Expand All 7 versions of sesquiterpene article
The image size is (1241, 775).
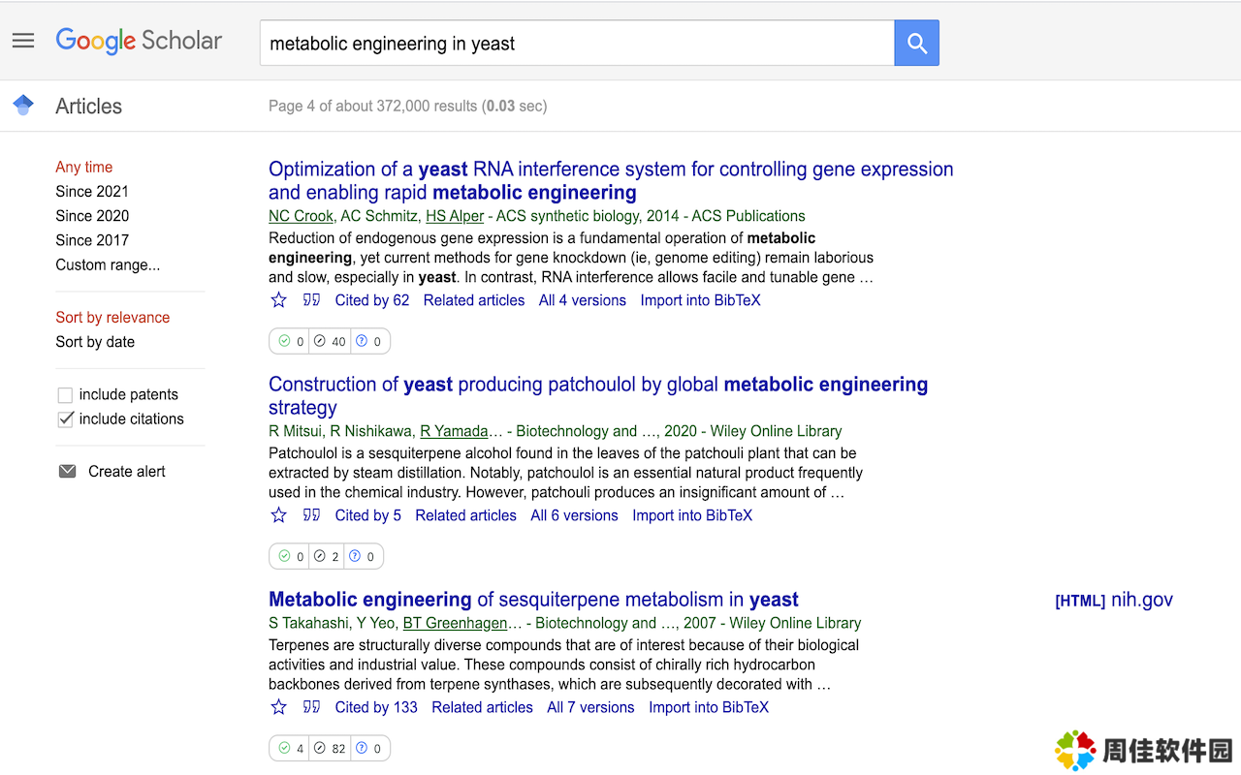[x=590, y=707]
